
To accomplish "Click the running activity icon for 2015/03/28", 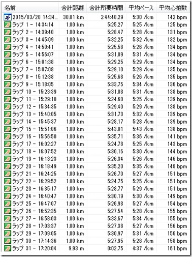I will point(8,17).
